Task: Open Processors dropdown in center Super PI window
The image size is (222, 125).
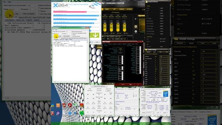Action: tap(68, 34)
